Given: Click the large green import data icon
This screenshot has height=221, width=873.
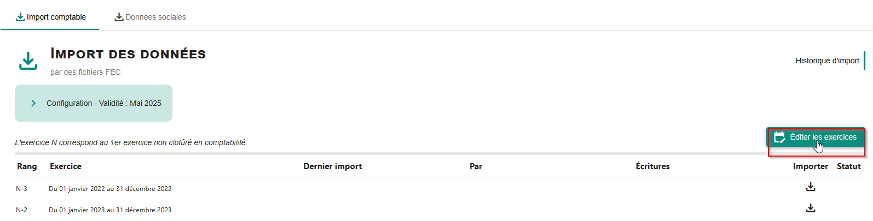Looking at the screenshot, I should 28,61.
